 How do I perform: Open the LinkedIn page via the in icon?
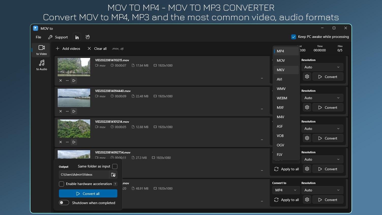pos(77,37)
